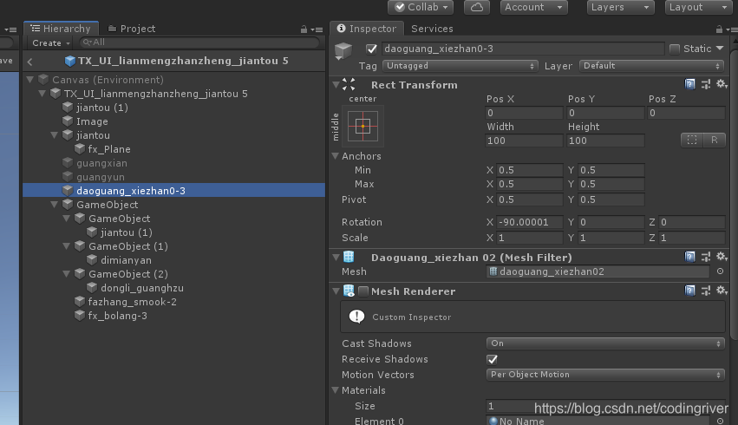Image resolution: width=738 pixels, height=425 pixels.
Task: Open Mesh Renderer preset icon
Action: (x=706, y=291)
